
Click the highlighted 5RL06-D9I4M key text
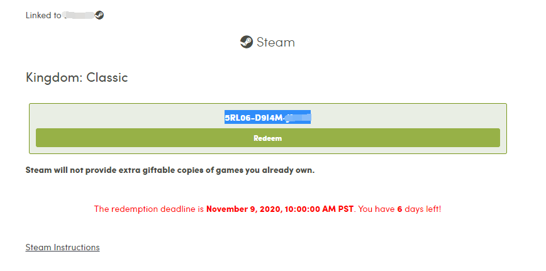[x=254, y=117]
